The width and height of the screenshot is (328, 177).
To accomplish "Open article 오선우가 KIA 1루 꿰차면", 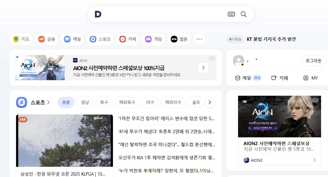I will 167,158.
